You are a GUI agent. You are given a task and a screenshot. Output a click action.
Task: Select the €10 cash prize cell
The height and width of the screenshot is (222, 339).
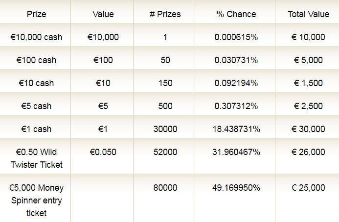(36, 83)
